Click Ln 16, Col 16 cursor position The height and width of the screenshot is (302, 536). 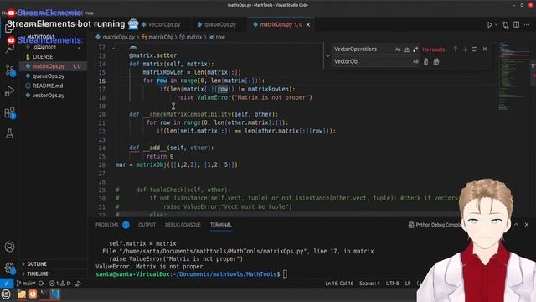(x=339, y=284)
